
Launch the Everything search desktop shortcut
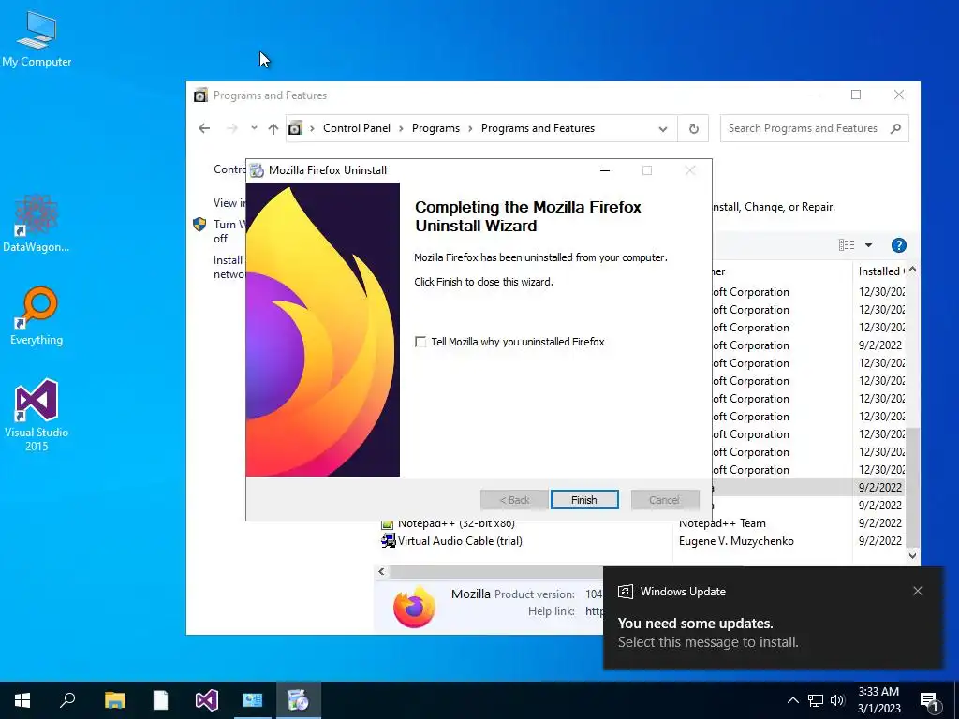37,316
